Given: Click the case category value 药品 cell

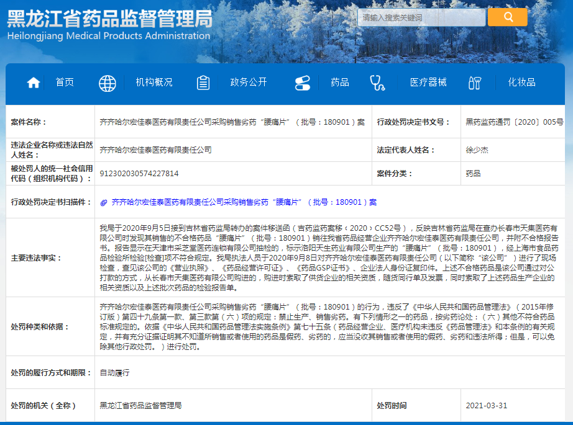Looking at the screenshot, I should (513, 173).
